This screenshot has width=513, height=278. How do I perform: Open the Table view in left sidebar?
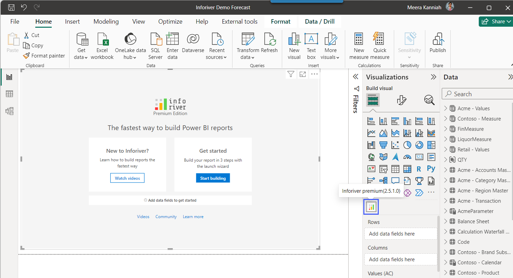tap(9, 94)
